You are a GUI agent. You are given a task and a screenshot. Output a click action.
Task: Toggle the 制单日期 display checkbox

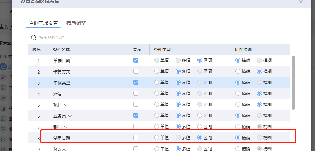(136, 138)
